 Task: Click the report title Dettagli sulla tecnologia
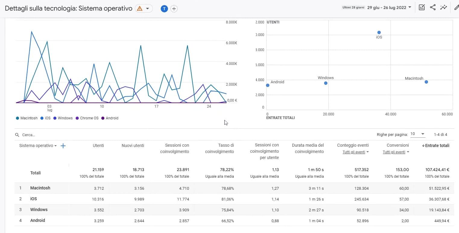coord(68,8)
